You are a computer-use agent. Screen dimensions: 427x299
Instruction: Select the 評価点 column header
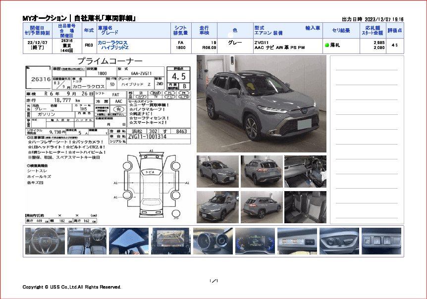coord(394,31)
